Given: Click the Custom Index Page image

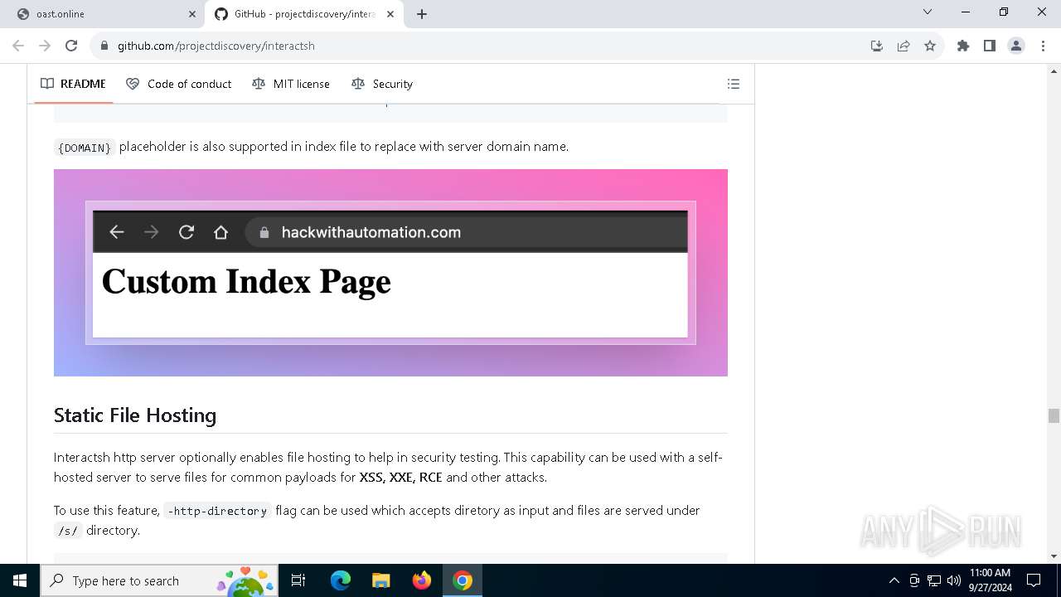Looking at the screenshot, I should pyautogui.click(x=390, y=273).
